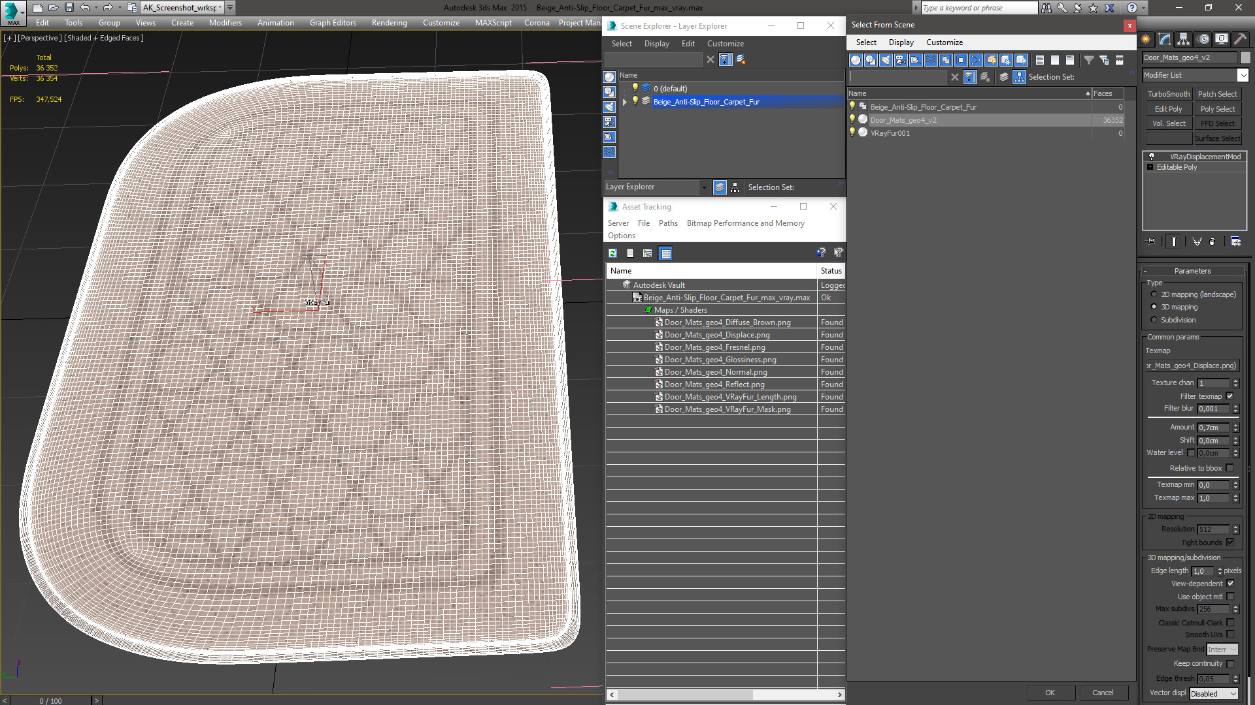The image size is (1255, 705).
Task: Toggle the Filter texmap checkbox
Action: pyautogui.click(x=1230, y=396)
